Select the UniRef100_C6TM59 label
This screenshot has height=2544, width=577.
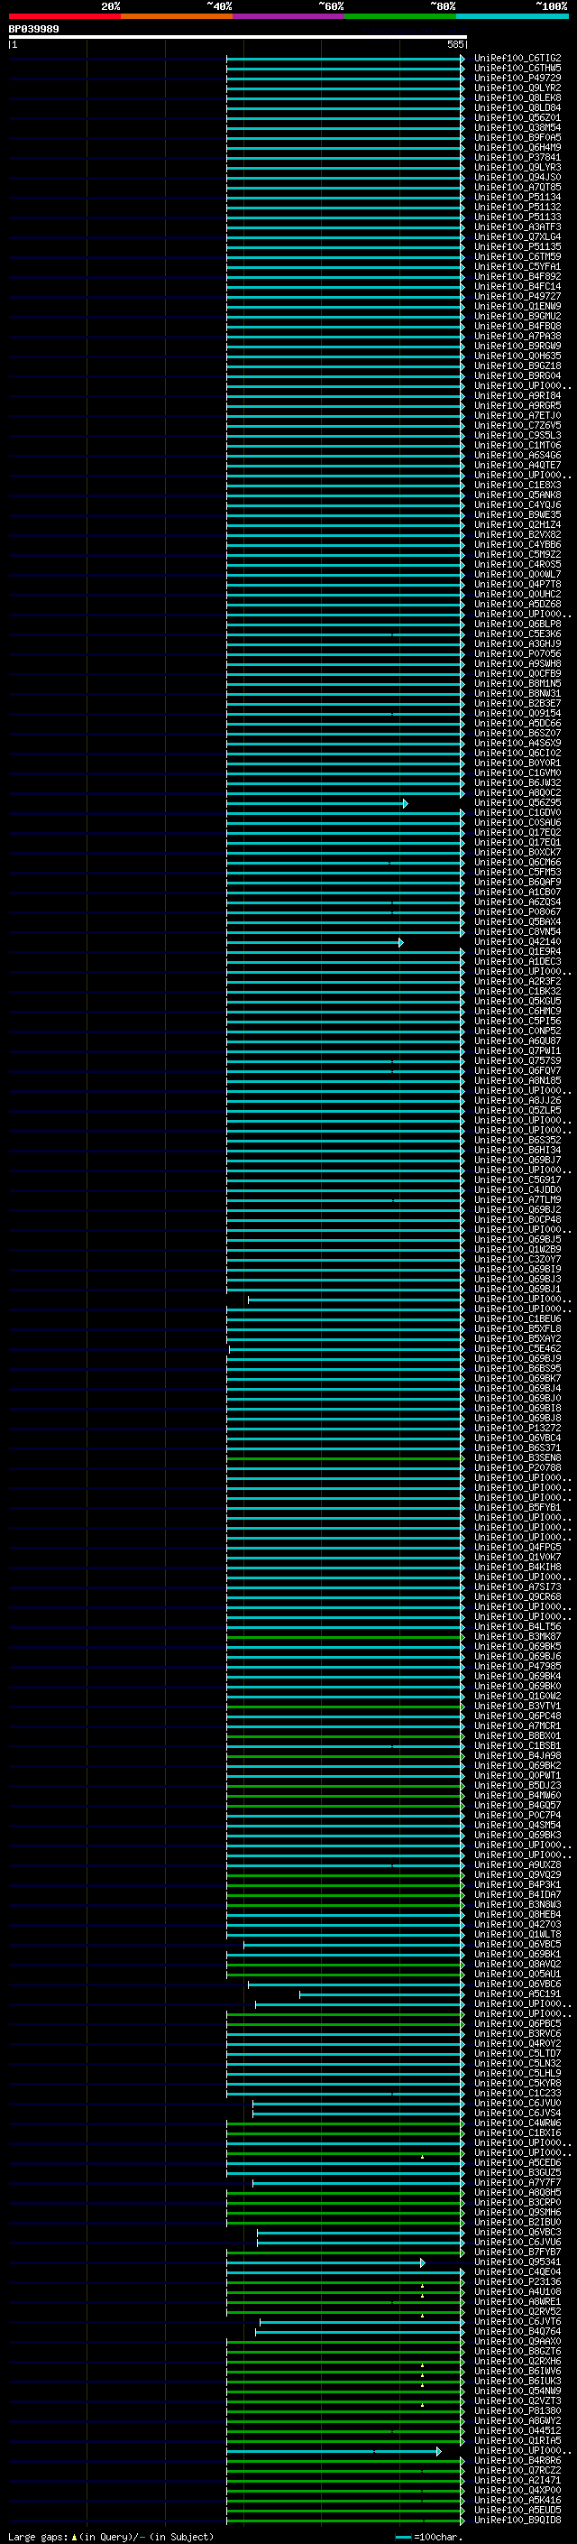pos(517,257)
